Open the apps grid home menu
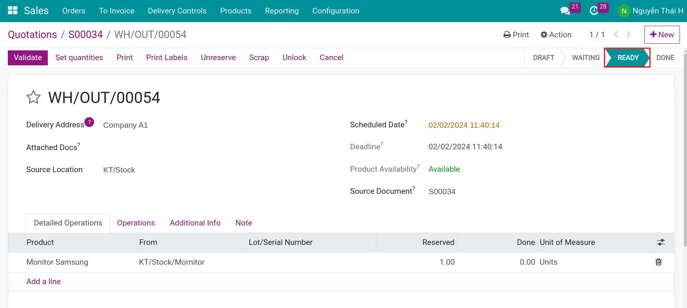Viewport: 687px width, 308px height. pos(13,10)
